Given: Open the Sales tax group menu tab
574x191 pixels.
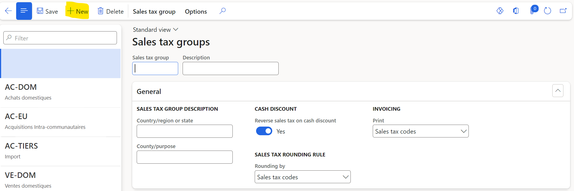Looking at the screenshot, I should pos(154,11).
